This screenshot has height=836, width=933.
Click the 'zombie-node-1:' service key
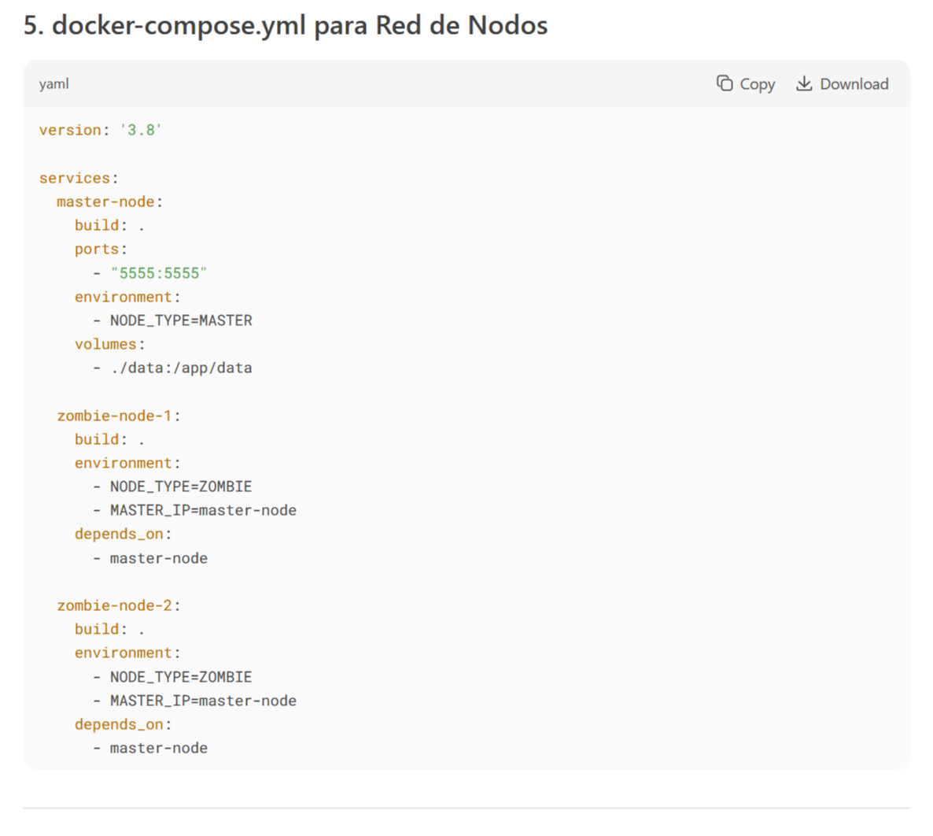119,416
